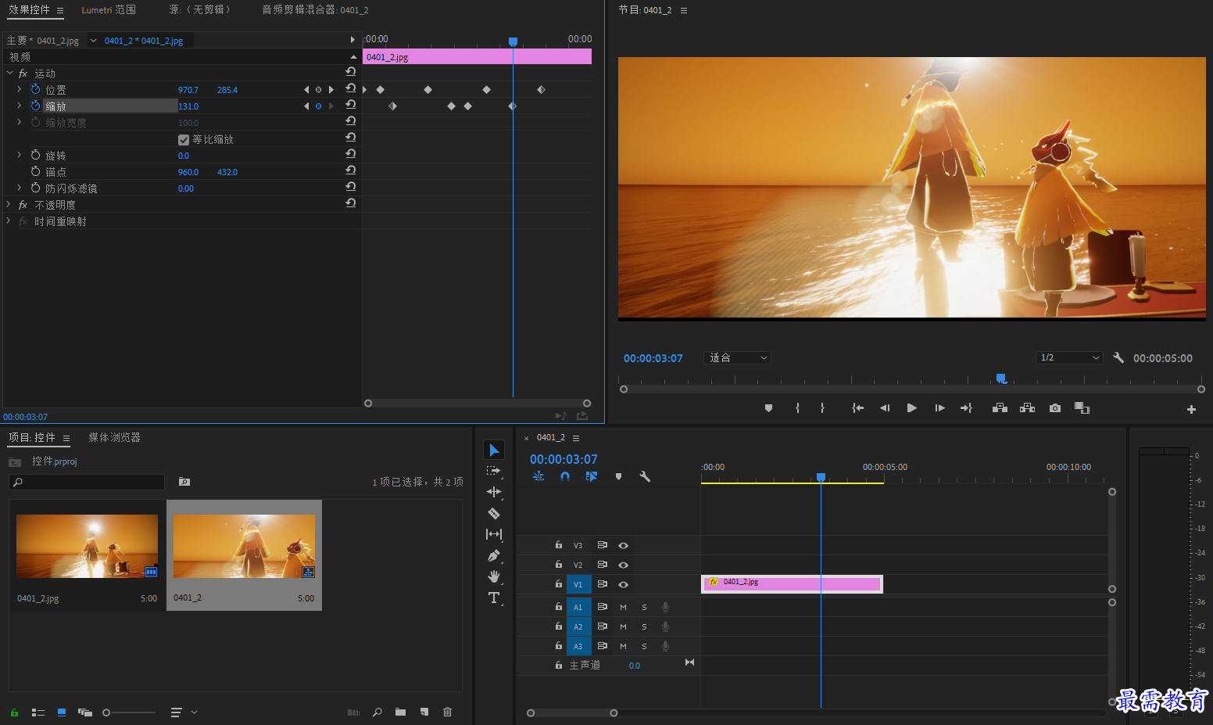The image size is (1213, 725).
Task: Collapse the Motion effect group
Action: [x=9, y=73]
